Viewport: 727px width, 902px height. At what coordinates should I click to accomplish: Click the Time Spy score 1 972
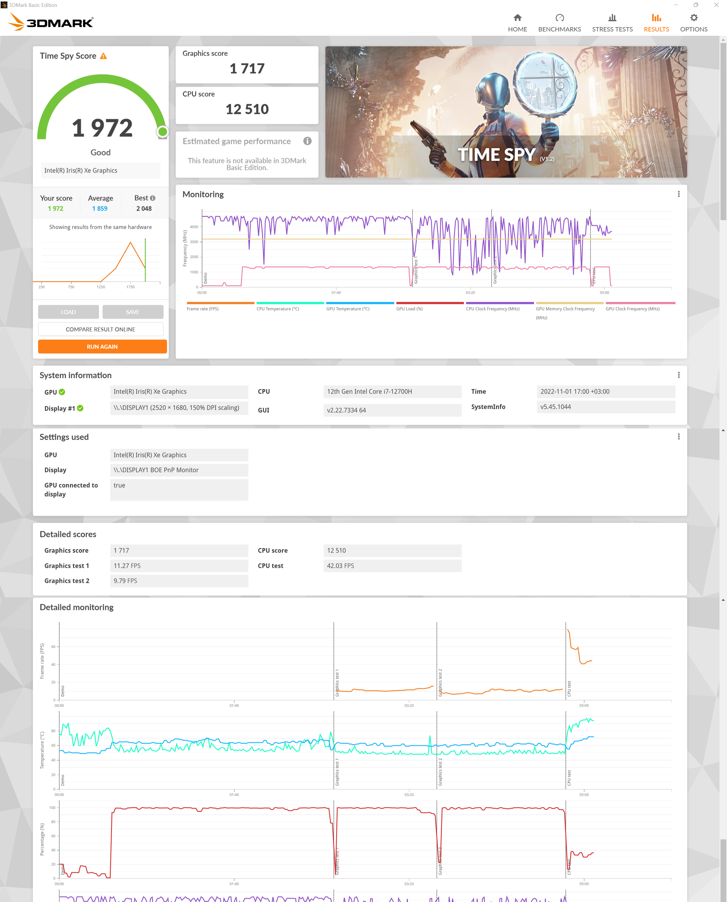102,128
